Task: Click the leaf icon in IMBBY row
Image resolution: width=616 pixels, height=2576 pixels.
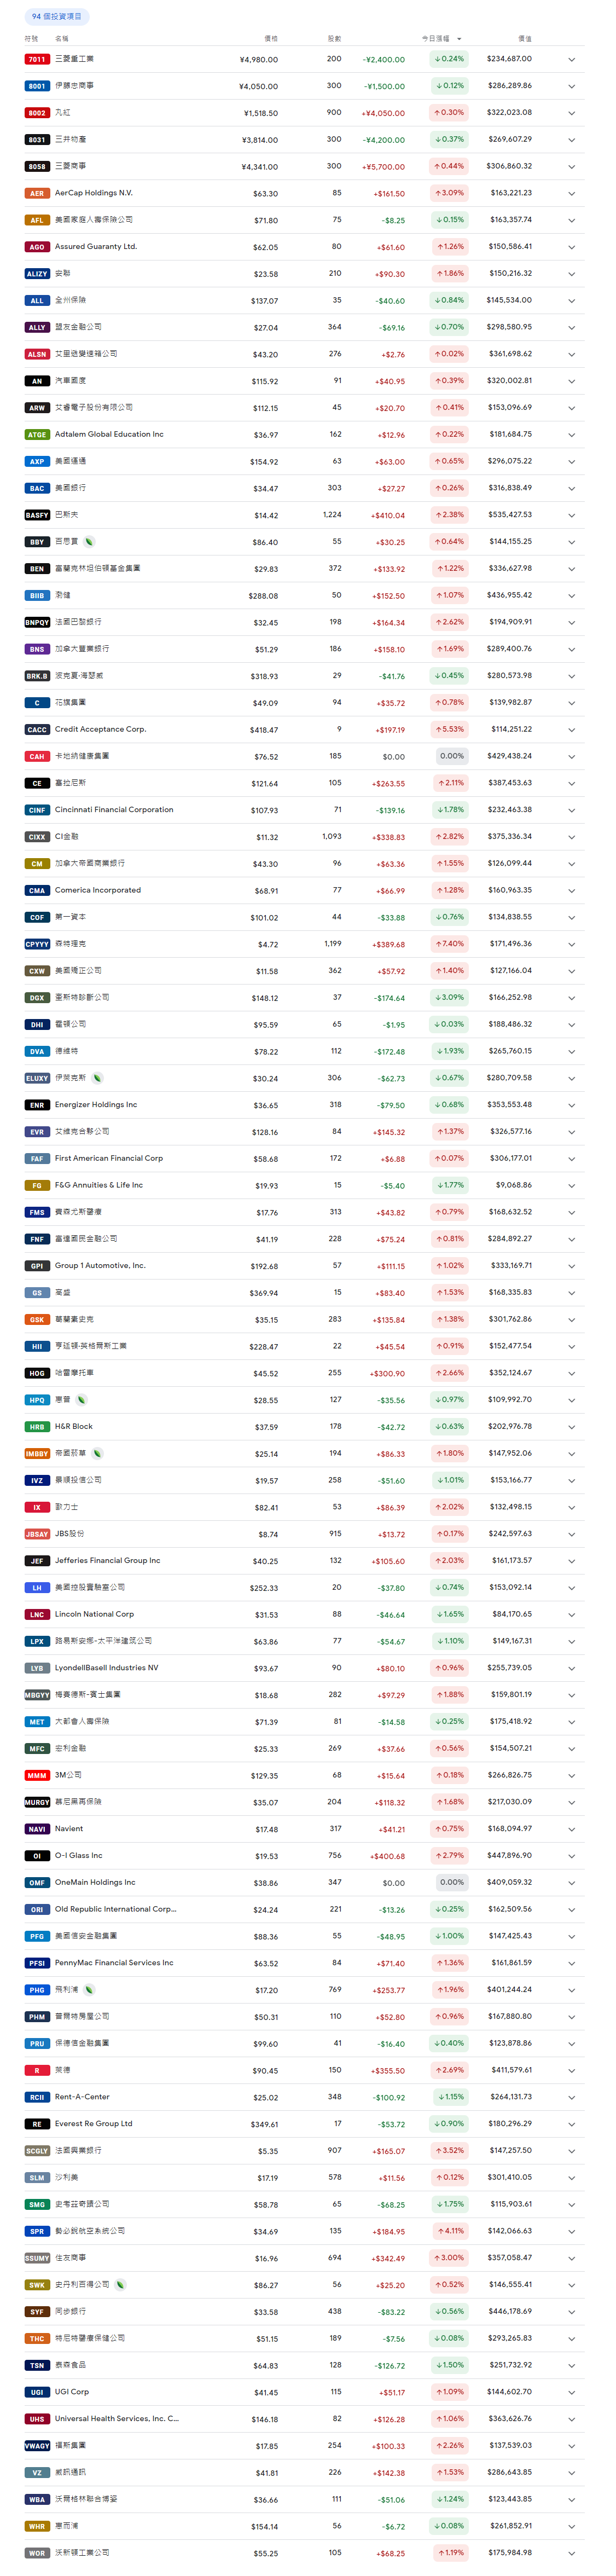Action: 98,1454
